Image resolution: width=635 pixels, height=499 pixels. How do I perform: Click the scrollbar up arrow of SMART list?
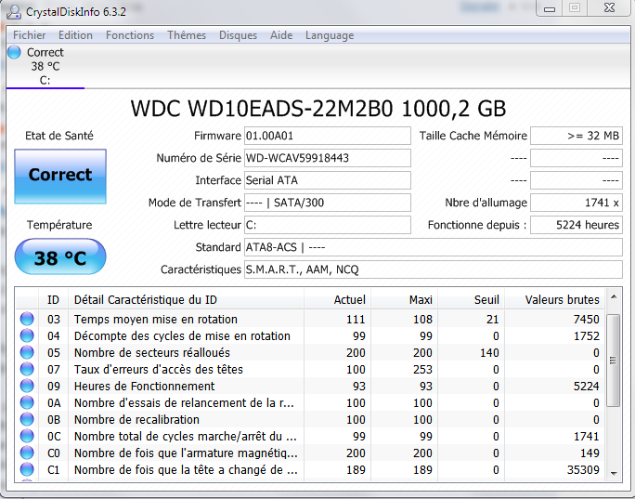(x=614, y=297)
